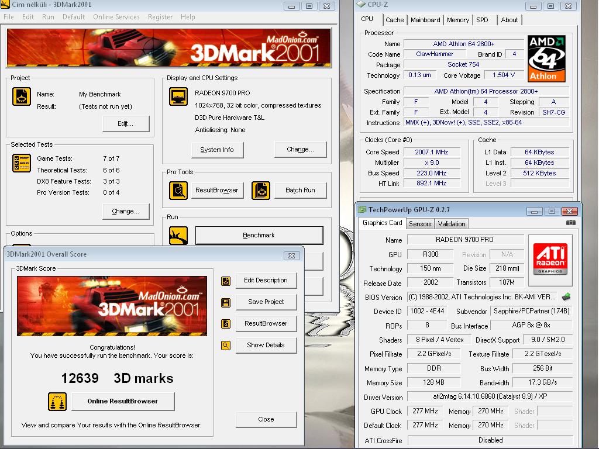
Task: Click the 12639 3D marks score text
Action: pos(117,378)
